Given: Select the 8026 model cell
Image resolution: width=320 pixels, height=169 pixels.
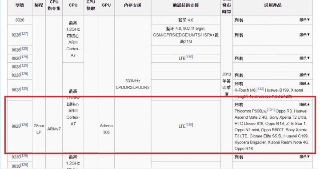Looking at the screenshot, I should pyautogui.click(x=20, y=20).
